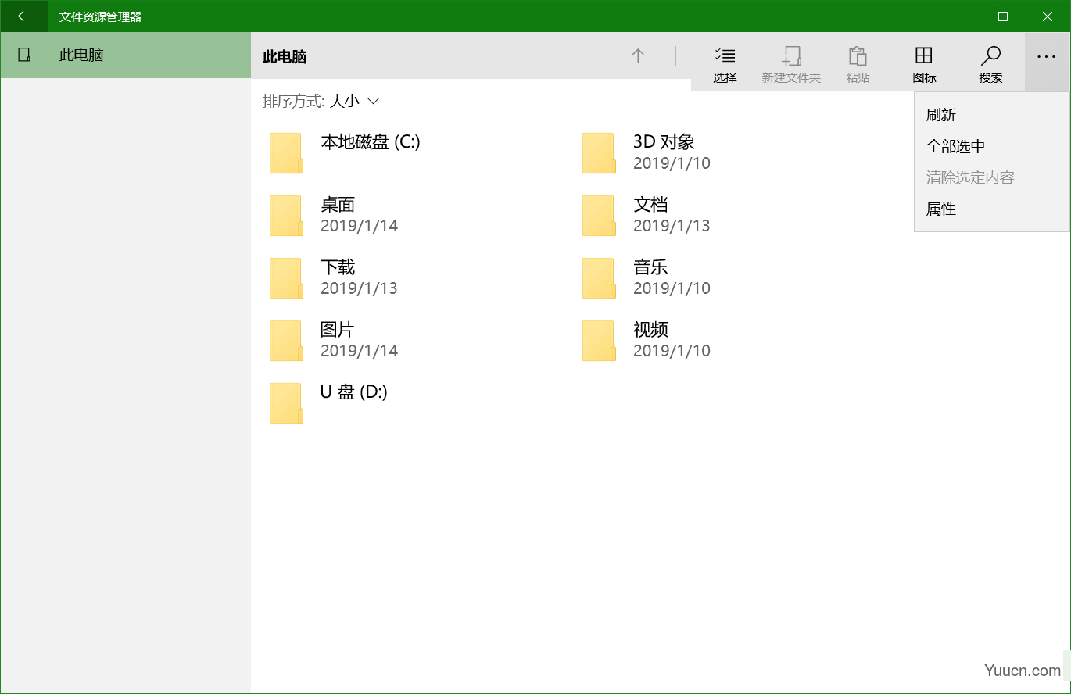Click the 下载 folder icon
Viewport: 1071px width, 694px height.
click(x=286, y=278)
